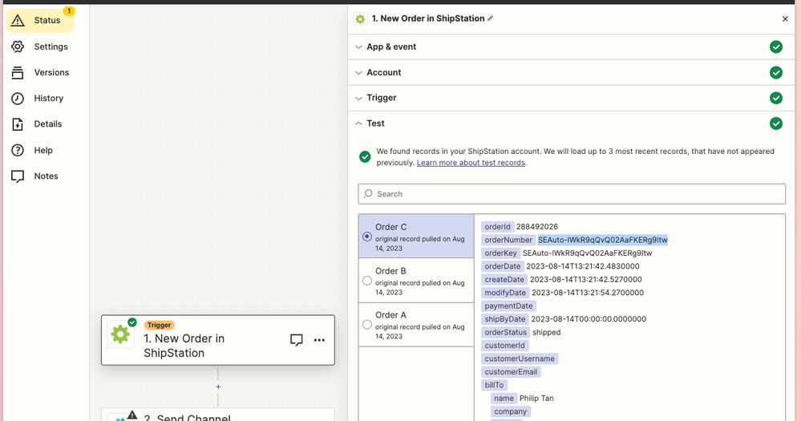The width and height of the screenshot is (801, 421).
Task: Select the Order B test record
Action: pos(415,280)
